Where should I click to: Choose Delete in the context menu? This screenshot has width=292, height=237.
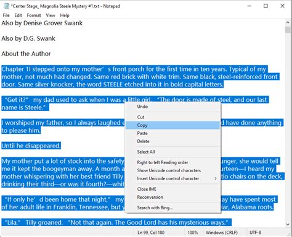click(173, 141)
